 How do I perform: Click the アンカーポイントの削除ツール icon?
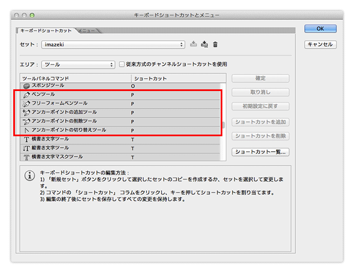(x=26, y=121)
